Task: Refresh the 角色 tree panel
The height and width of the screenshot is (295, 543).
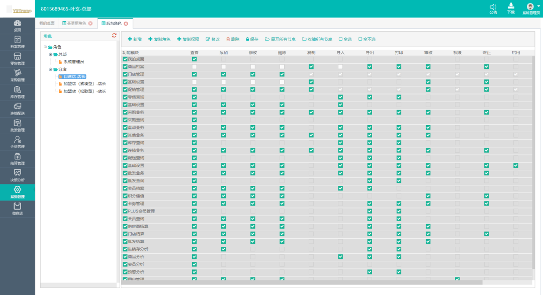Action: pos(114,36)
